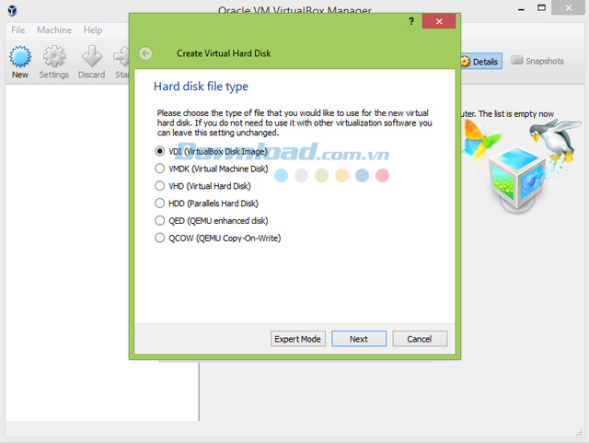This screenshot has height=443, width=589.
Task: Pick QED (QEMU enhanced disk) option
Action: point(211,220)
